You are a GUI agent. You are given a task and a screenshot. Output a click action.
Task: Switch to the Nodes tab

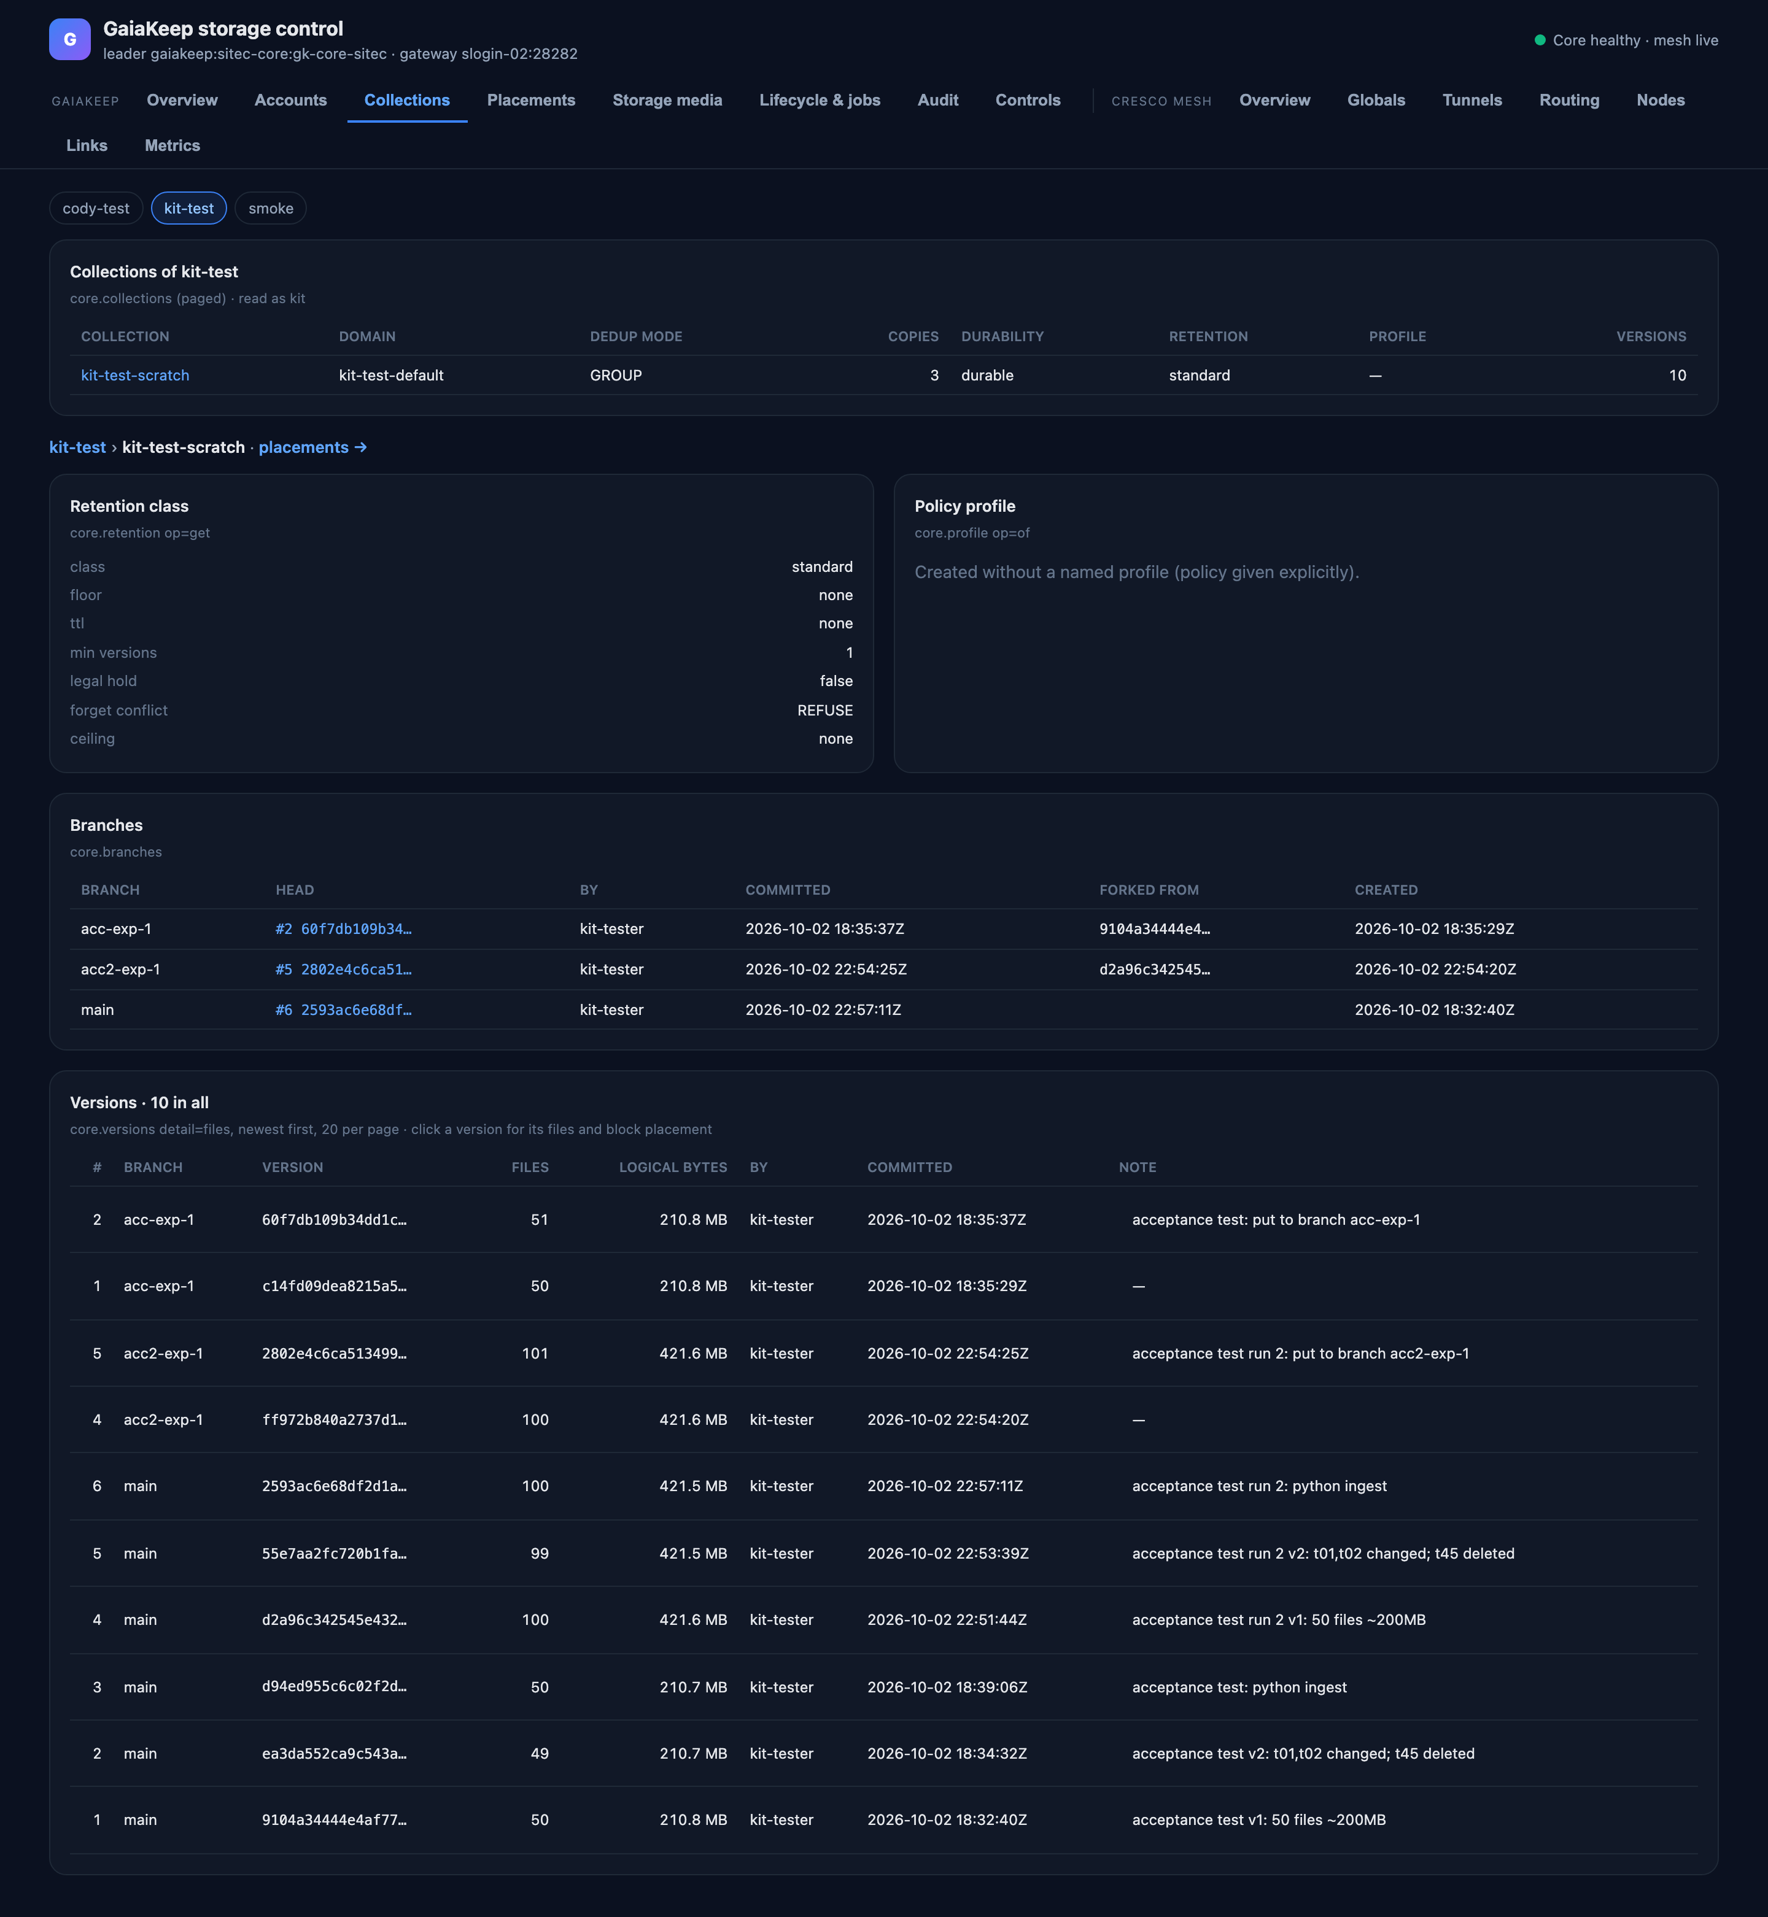[1660, 101]
